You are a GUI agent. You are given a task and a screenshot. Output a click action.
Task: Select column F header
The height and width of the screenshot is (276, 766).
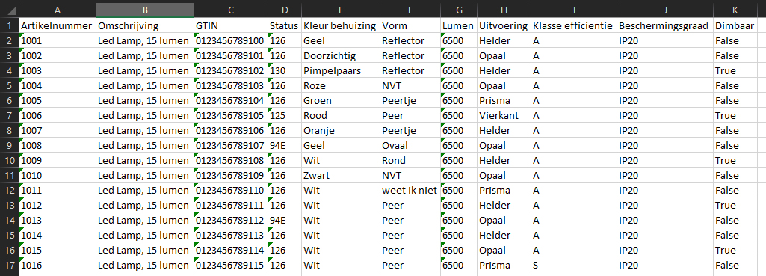pos(410,9)
